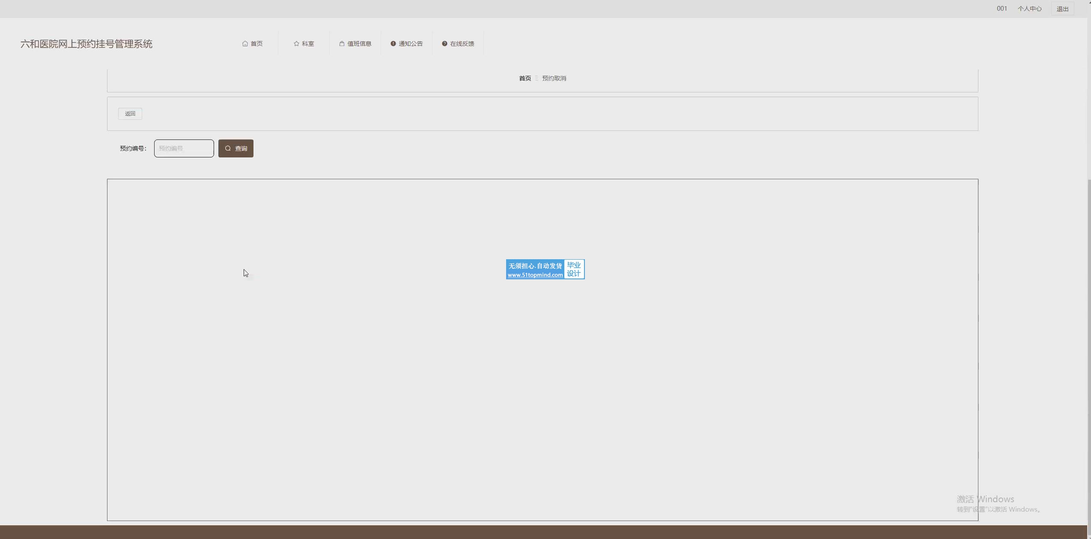1091x539 pixels.
Task: Click the house icon beside 首页
Action: point(245,44)
